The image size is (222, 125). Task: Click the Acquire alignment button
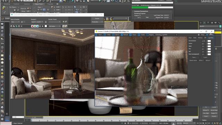click(214, 116)
